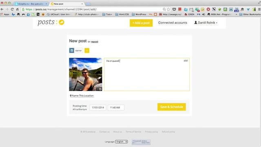Click the posting date field 17/01/2014
This screenshot has width=261, height=147.
[98, 107]
